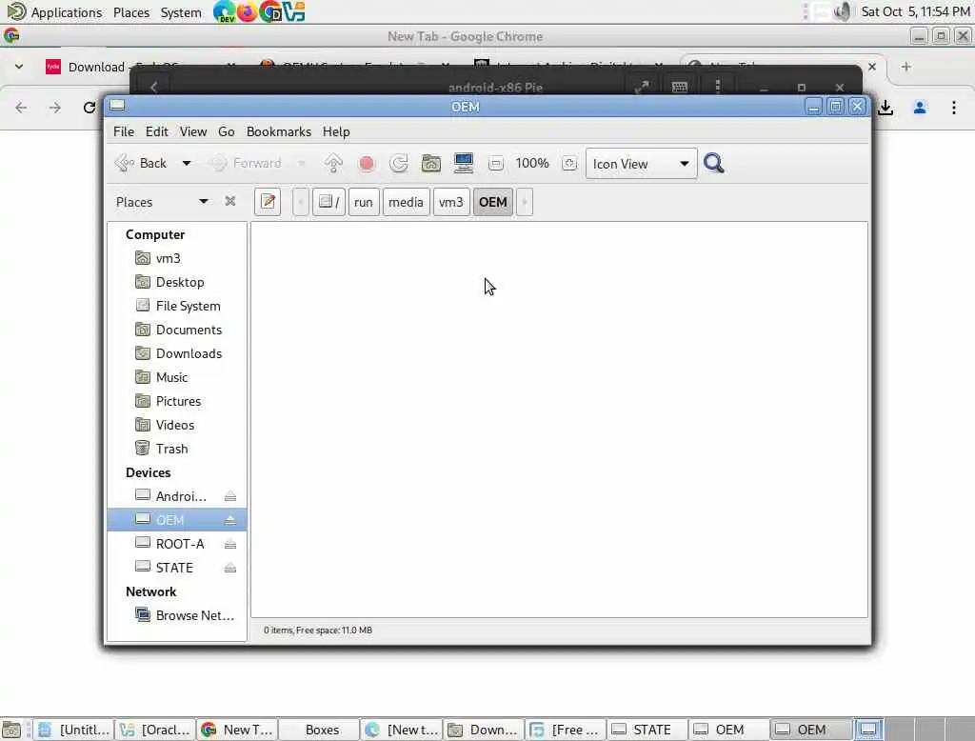Reset zoom via 100% label
The image size is (975, 741).
532,163
